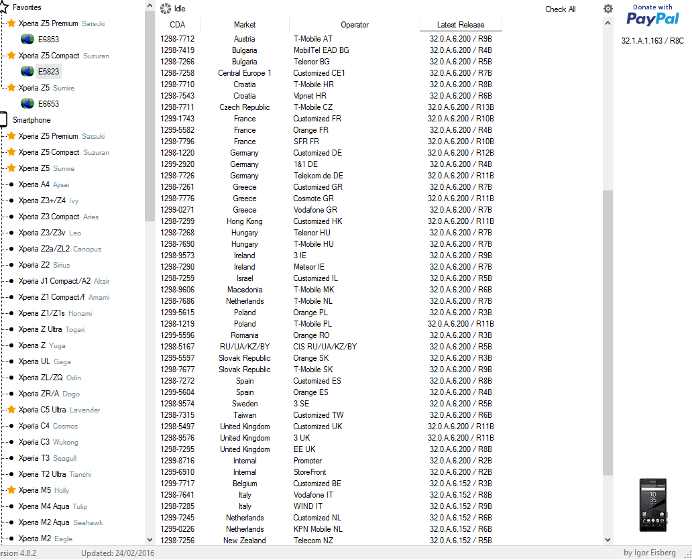Click the Favorites star icon
This screenshot has width=692, height=560.
coord(3,7)
